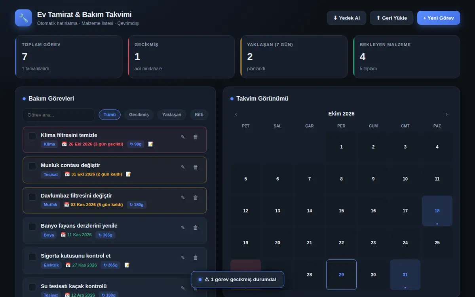
Task: Complete the Banyo fayans derzlerini yenile task
Action: pos(32,227)
